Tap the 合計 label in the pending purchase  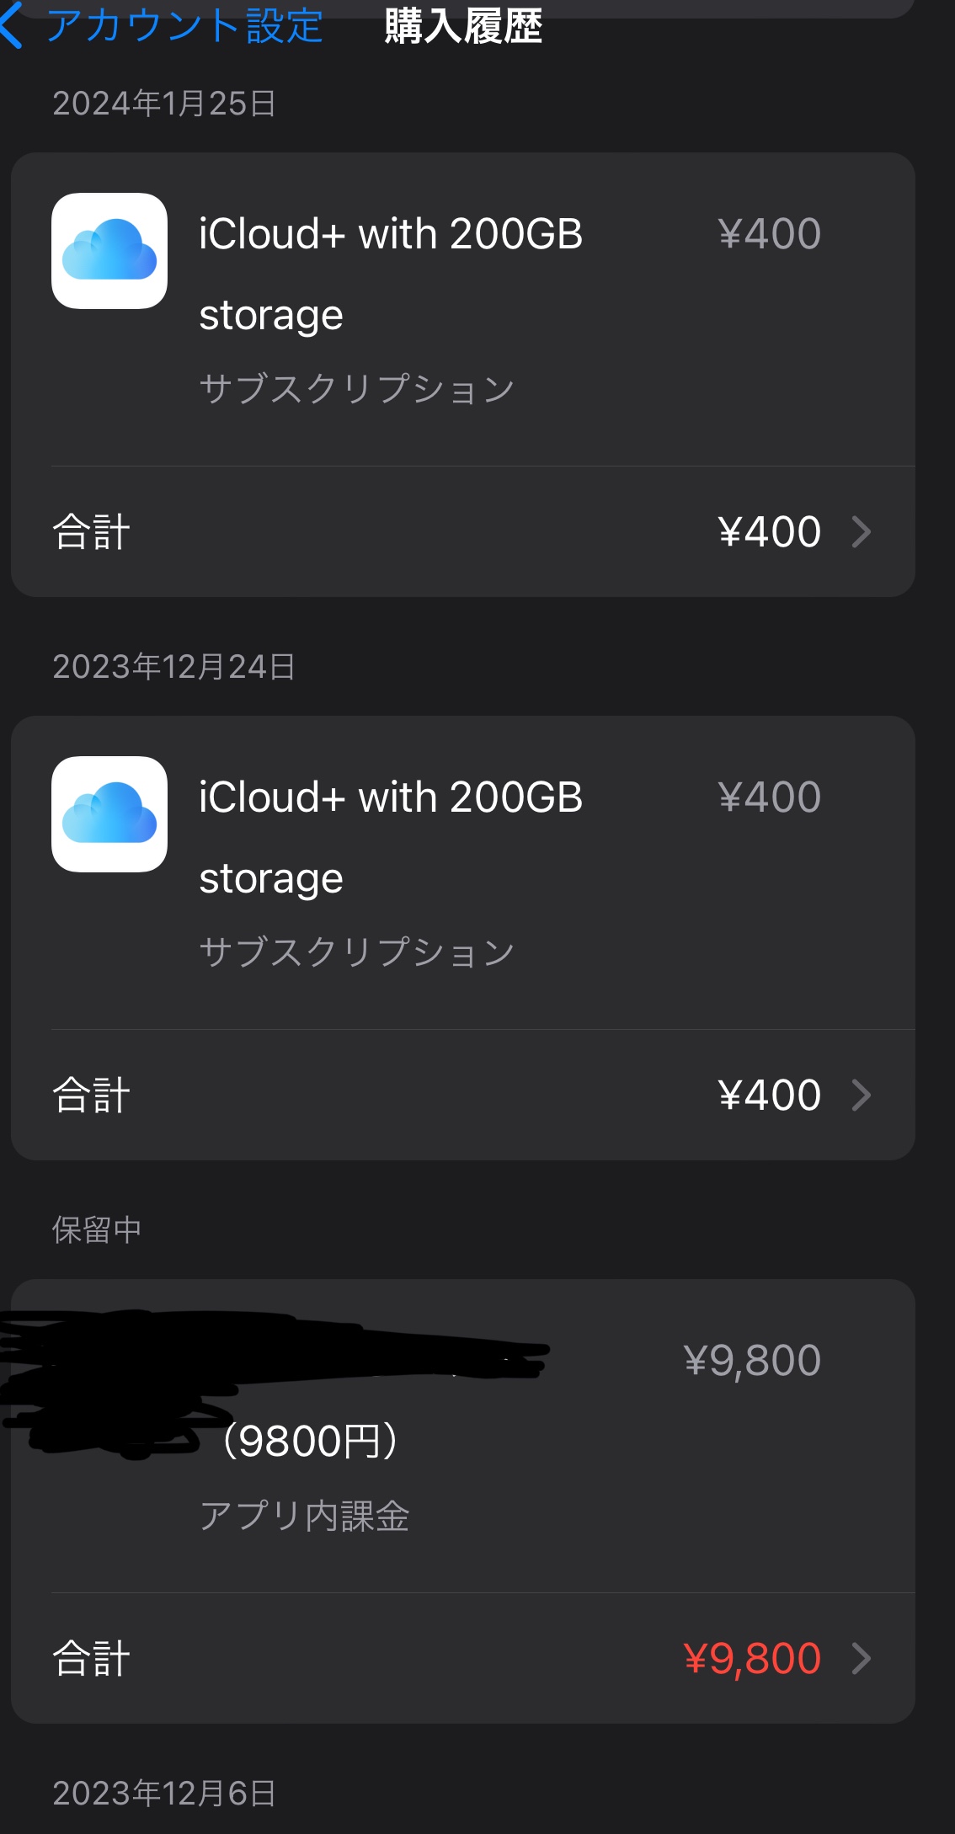[91, 1659]
